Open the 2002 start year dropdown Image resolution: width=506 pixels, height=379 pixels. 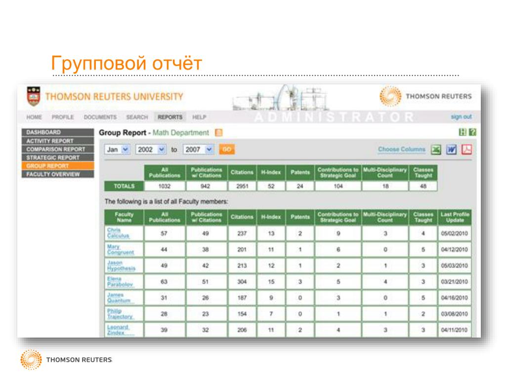point(151,150)
